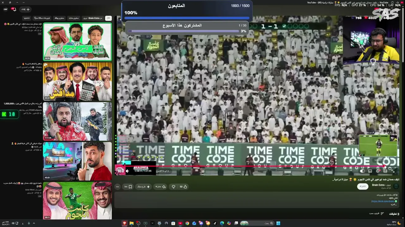Click the '3 تعليقات' comments heading
The image size is (405, 227).
(394, 214)
